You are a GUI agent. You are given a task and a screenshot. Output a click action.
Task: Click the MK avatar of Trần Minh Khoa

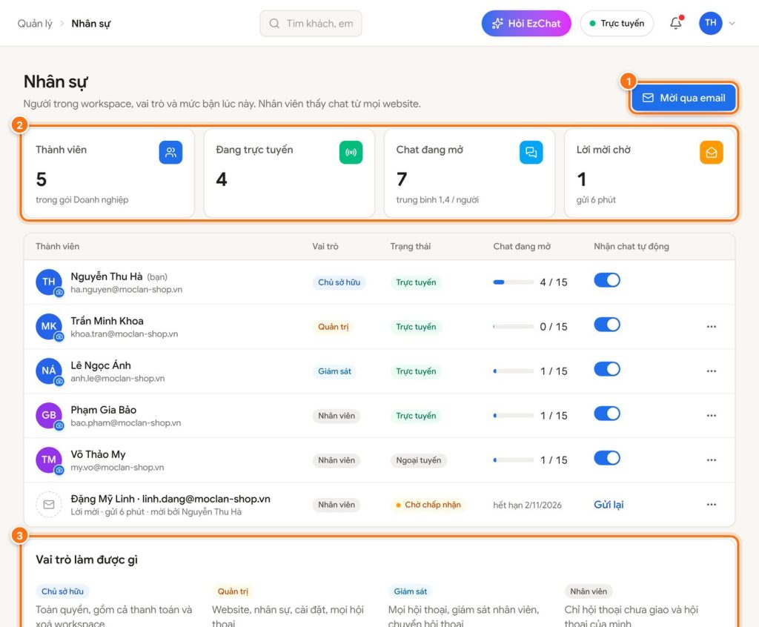[49, 327]
